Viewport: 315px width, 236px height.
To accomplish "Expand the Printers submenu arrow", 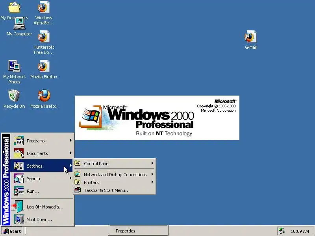I will (152, 182).
